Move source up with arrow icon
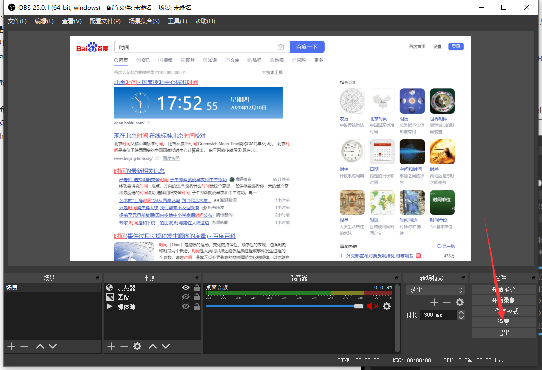542x370 pixels. (153, 346)
